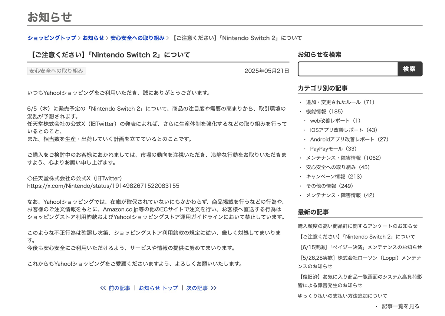This screenshot has width=445, height=316.
Task: Click the 安心安全への取り組み category tag
Action: tap(56, 71)
